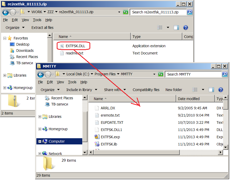Open the Organize dropdown in the zip window
The width and height of the screenshot is (230, 180).
tap(15, 28)
